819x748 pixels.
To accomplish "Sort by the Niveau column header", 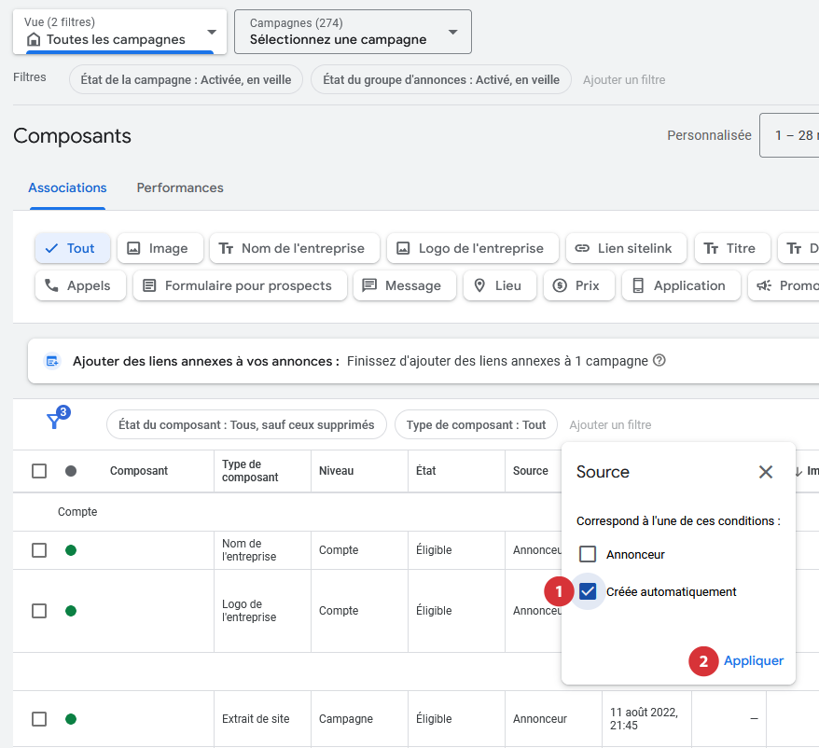I will [337, 471].
